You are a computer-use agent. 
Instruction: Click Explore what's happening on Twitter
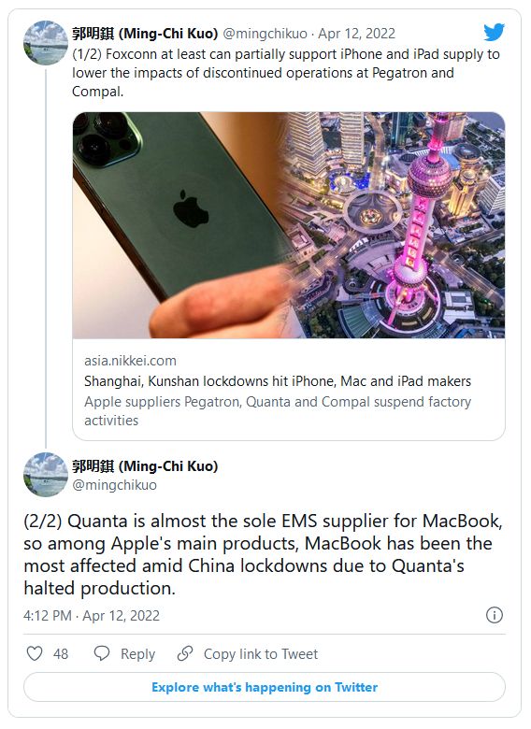265,687
